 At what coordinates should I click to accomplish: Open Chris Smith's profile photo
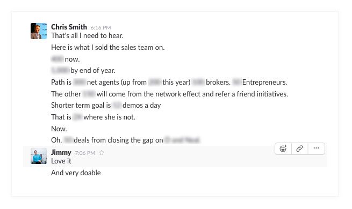click(39, 31)
